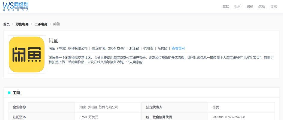The height and width of the screenshot is (120, 283).
Task: Open the 数据 nav menu
Action: [226, 7]
